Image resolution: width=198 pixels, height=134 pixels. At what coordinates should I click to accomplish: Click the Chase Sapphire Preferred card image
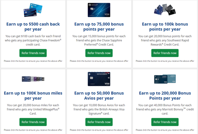pyautogui.click(x=99, y=10)
